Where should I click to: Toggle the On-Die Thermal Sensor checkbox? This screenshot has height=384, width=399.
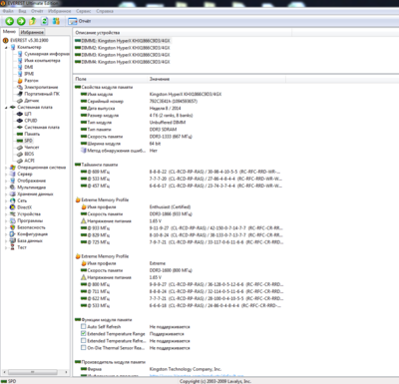point(84,348)
